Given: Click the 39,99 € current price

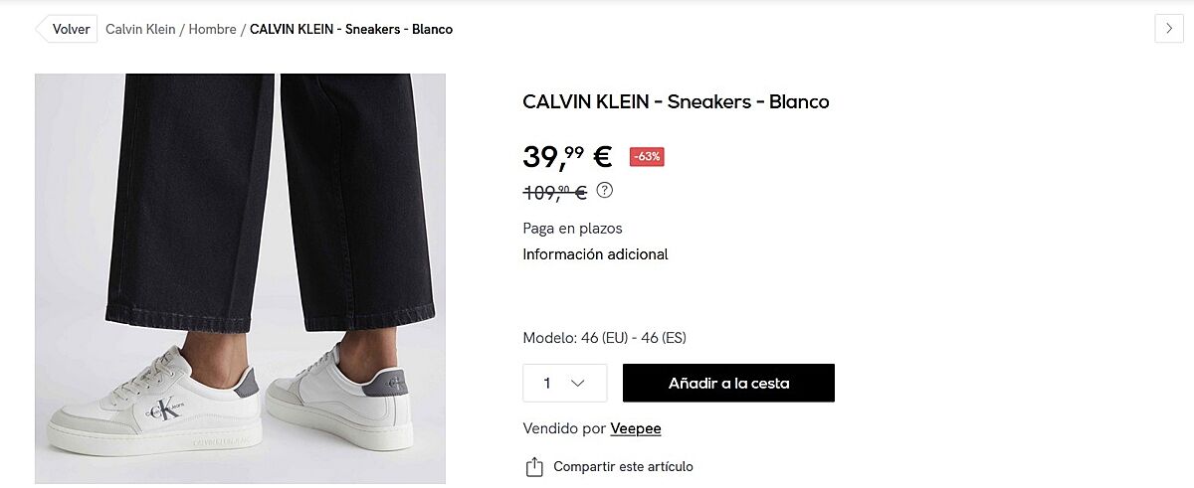Looking at the screenshot, I should click(567, 156).
